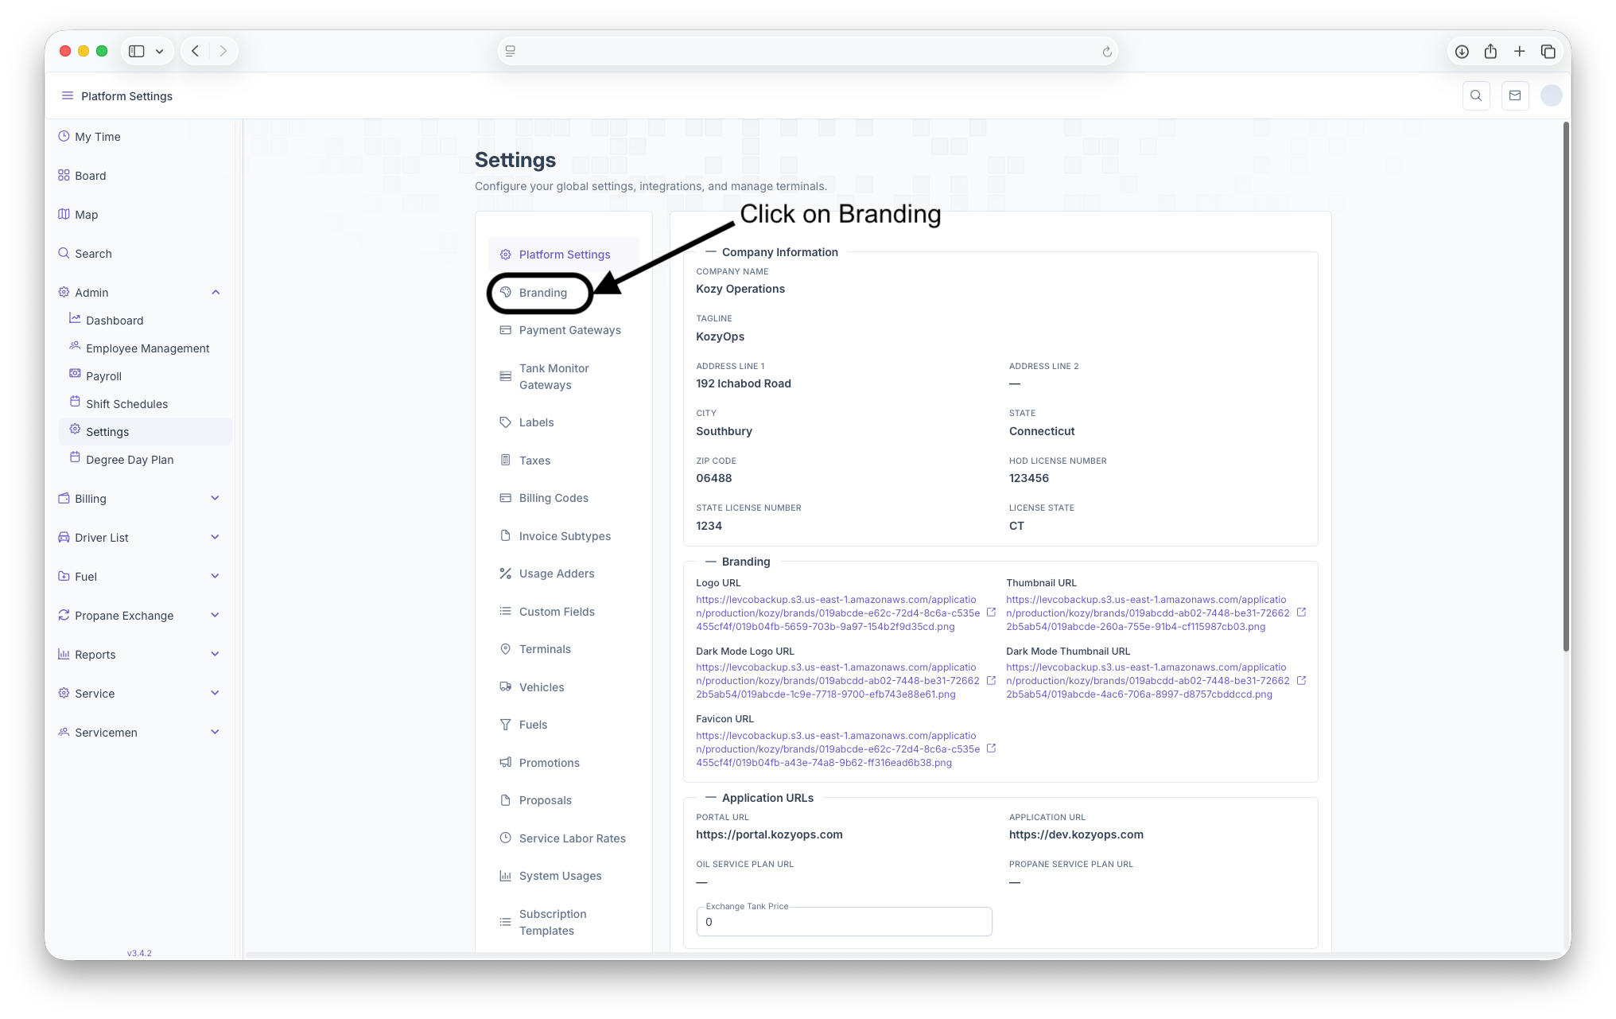Open external link icon beside Dark Mode Thumbnail URL

pyautogui.click(x=1301, y=681)
